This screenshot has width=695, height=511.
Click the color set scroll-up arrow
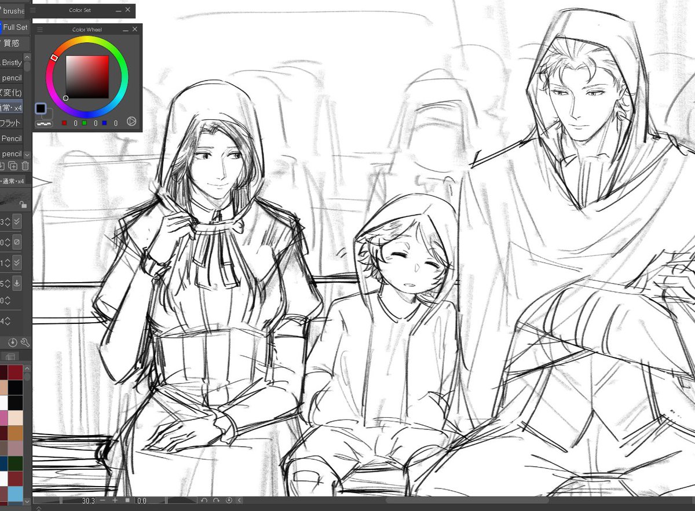click(28, 367)
